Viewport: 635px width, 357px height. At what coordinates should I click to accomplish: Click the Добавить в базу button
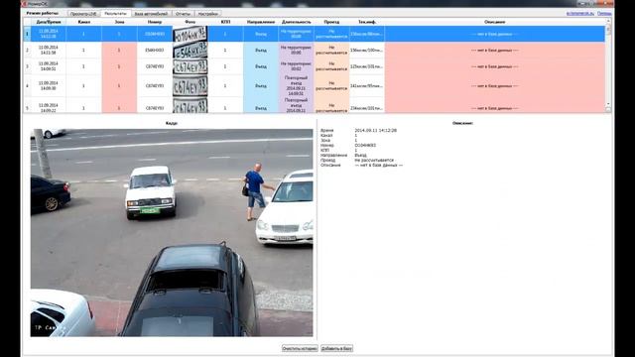336,348
